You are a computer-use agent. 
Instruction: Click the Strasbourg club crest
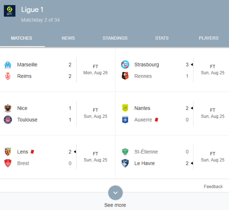point(125,64)
